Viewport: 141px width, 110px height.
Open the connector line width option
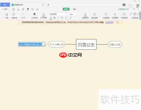pos(94,16)
